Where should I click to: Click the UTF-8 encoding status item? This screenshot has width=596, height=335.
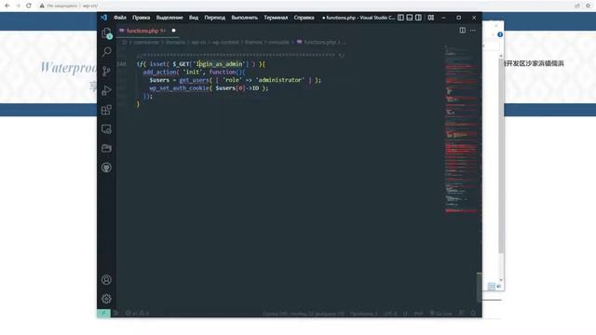click(390, 314)
